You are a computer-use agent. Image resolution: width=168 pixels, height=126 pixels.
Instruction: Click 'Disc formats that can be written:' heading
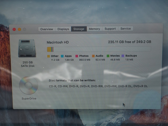pos(72,80)
